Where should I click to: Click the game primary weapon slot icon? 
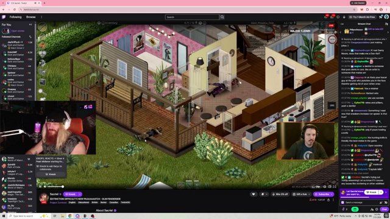[42, 27]
